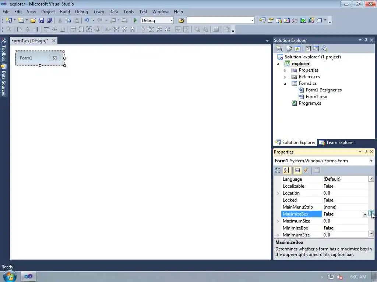The height and width of the screenshot is (282, 377).
Task: Click Visual Studio taskbar button
Action: tap(28, 276)
